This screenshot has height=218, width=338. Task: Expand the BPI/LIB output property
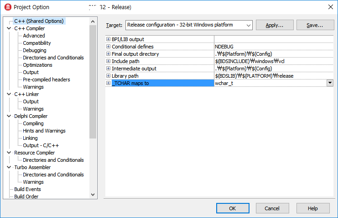pyautogui.click(x=108, y=39)
